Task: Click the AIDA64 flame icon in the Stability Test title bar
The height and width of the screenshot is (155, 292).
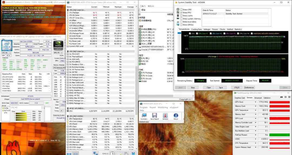Action: click(176, 2)
